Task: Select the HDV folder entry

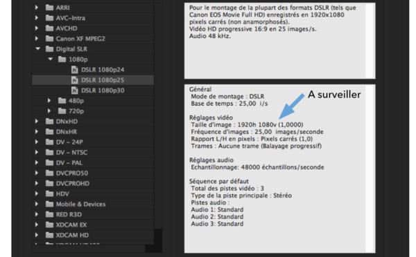Action: [x=93, y=194]
